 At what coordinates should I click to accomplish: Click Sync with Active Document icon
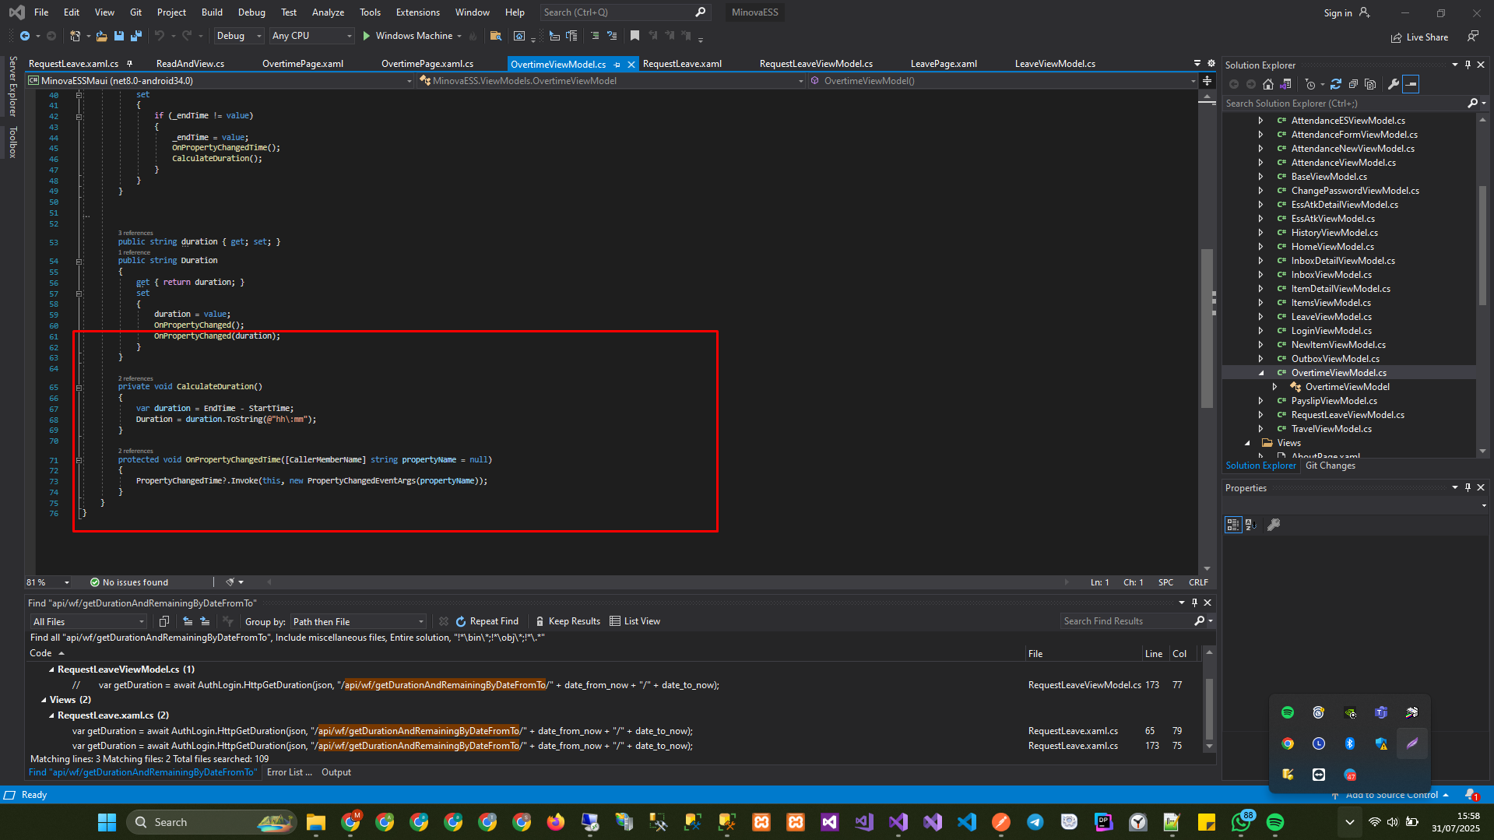coord(1336,84)
